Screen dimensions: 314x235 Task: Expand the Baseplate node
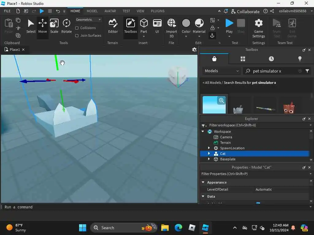209,159
